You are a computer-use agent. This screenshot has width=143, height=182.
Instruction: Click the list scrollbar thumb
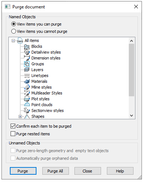click(131, 70)
